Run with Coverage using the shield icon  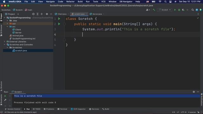183,10
